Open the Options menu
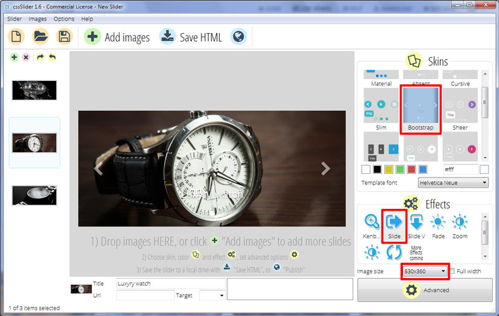Screen dimensions: 499x316 [x=64, y=19]
